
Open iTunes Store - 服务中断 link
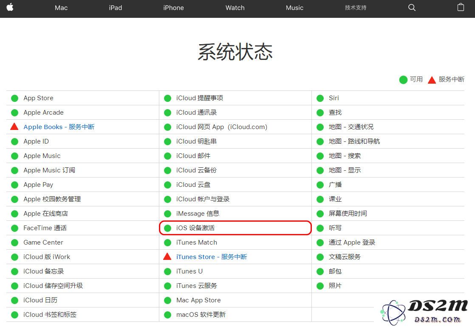[212, 257]
